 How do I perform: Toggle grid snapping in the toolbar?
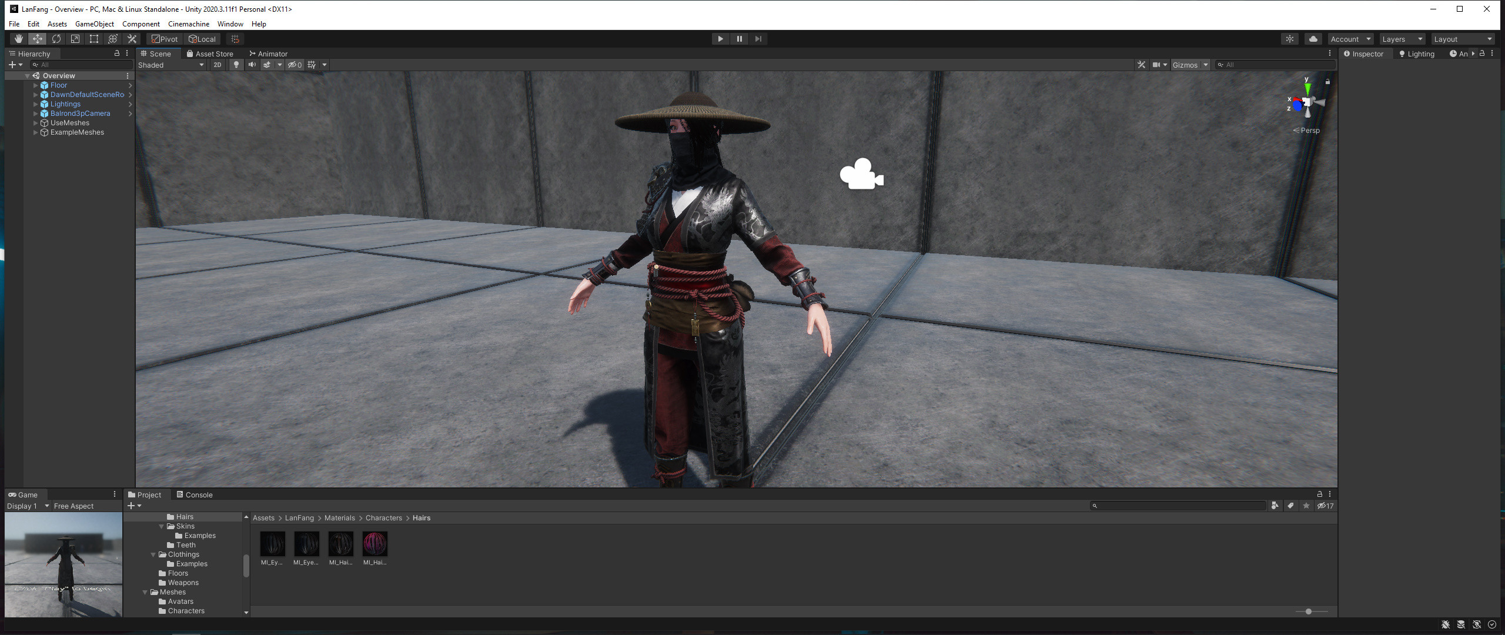(x=235, y=39)
